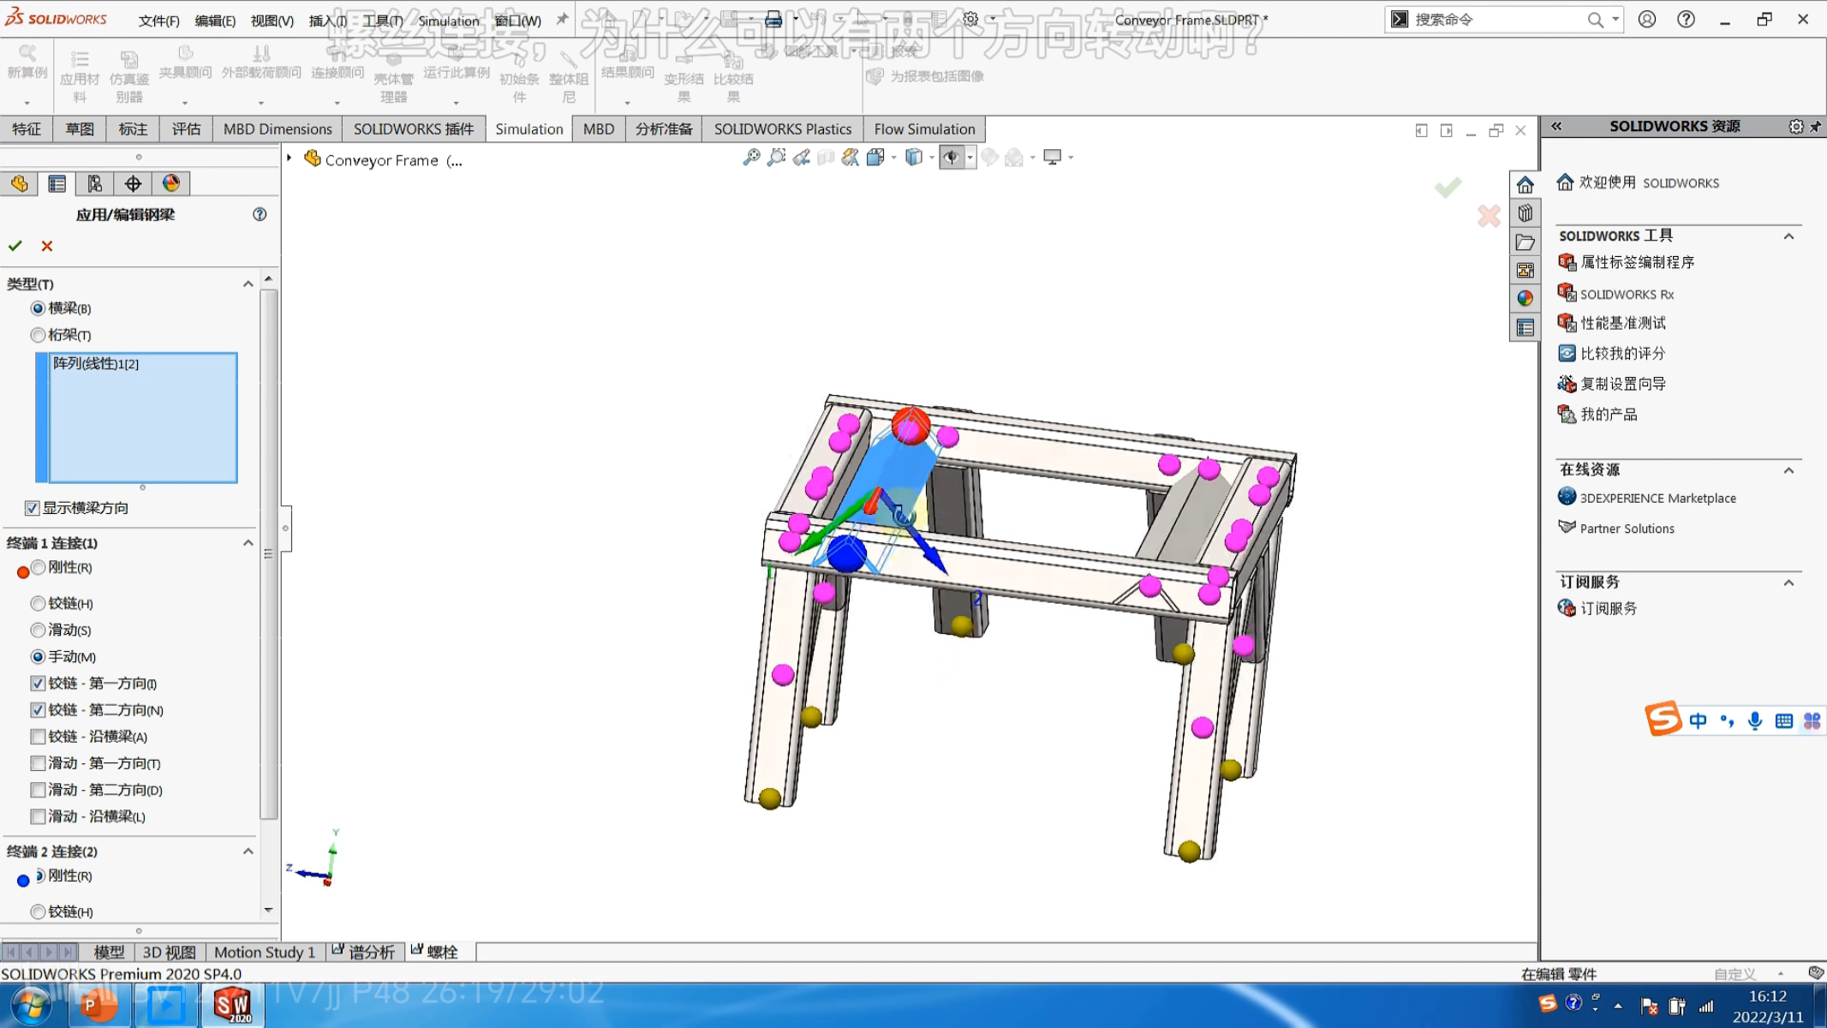This screenshot has height=1028, width=1827.
Task: Collapse the 在线资源 group
Action: pyautogui.click(x=1788, y=470)
